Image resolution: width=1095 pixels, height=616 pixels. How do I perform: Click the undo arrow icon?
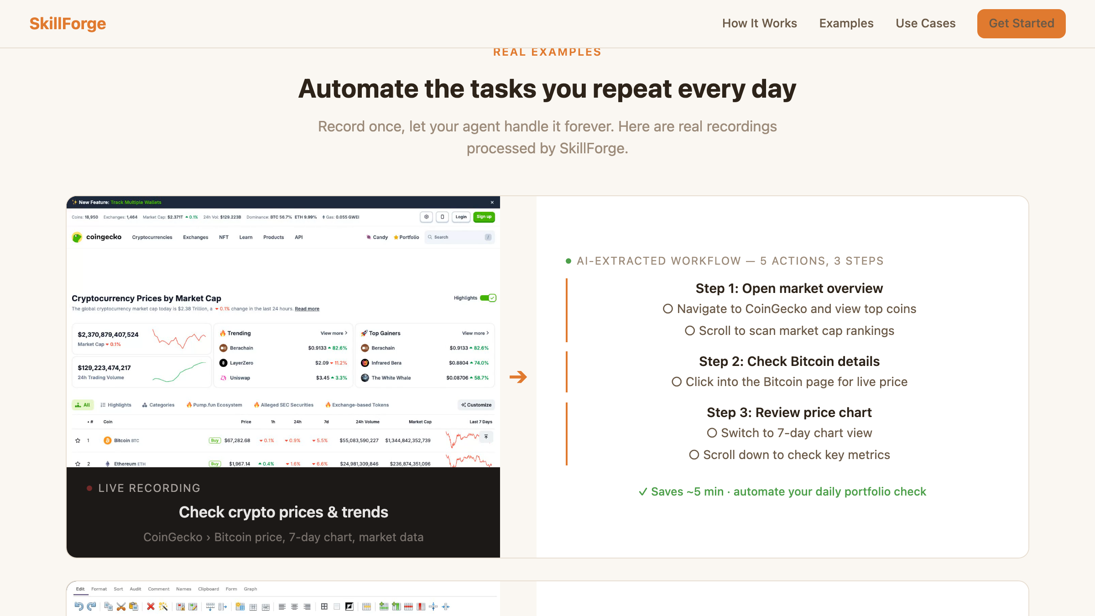tap(79, 606)
